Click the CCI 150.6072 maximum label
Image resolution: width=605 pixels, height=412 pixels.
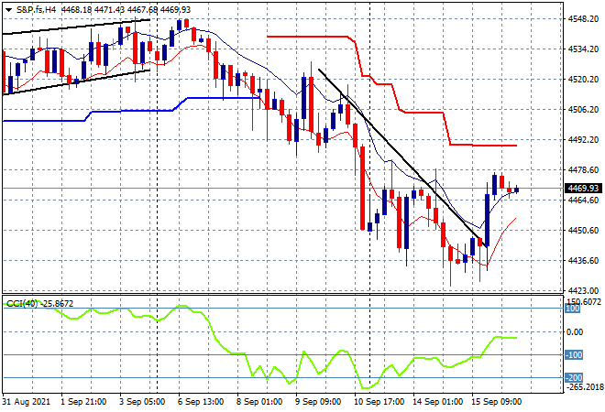click(583, 301)
